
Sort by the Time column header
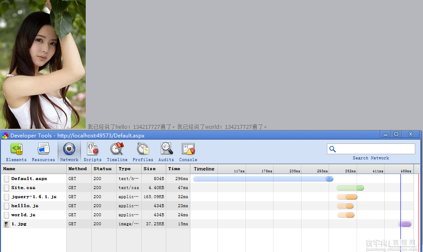[178, 169]
